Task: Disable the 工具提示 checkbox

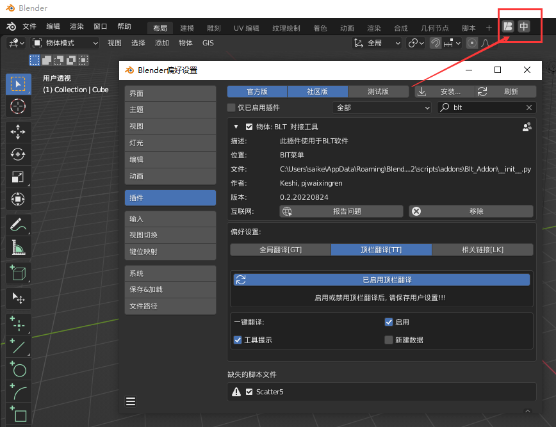Action: [238, 340]
